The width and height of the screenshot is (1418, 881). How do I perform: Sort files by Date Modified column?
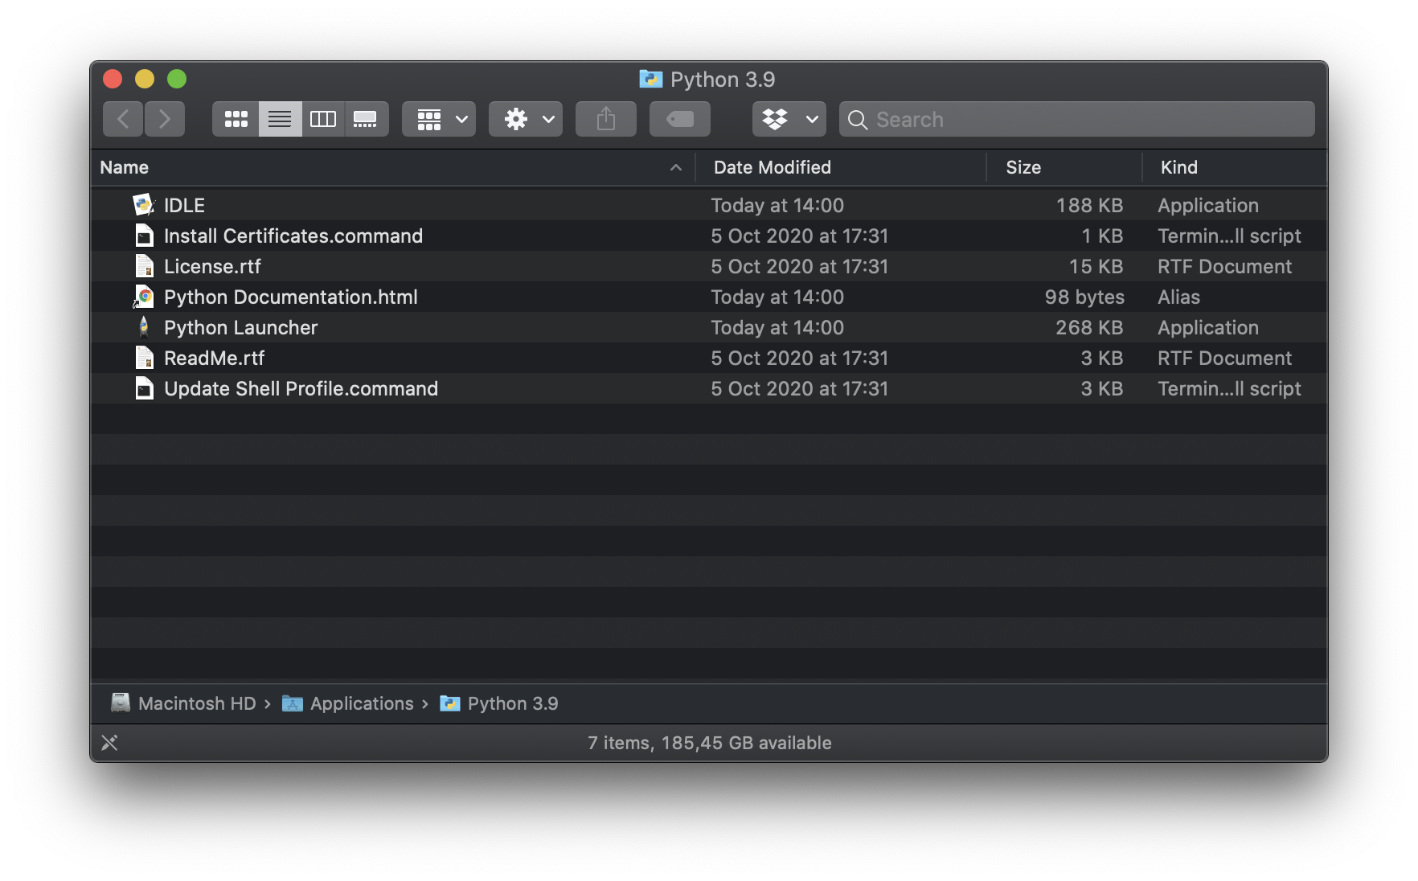tap(772, 167)
